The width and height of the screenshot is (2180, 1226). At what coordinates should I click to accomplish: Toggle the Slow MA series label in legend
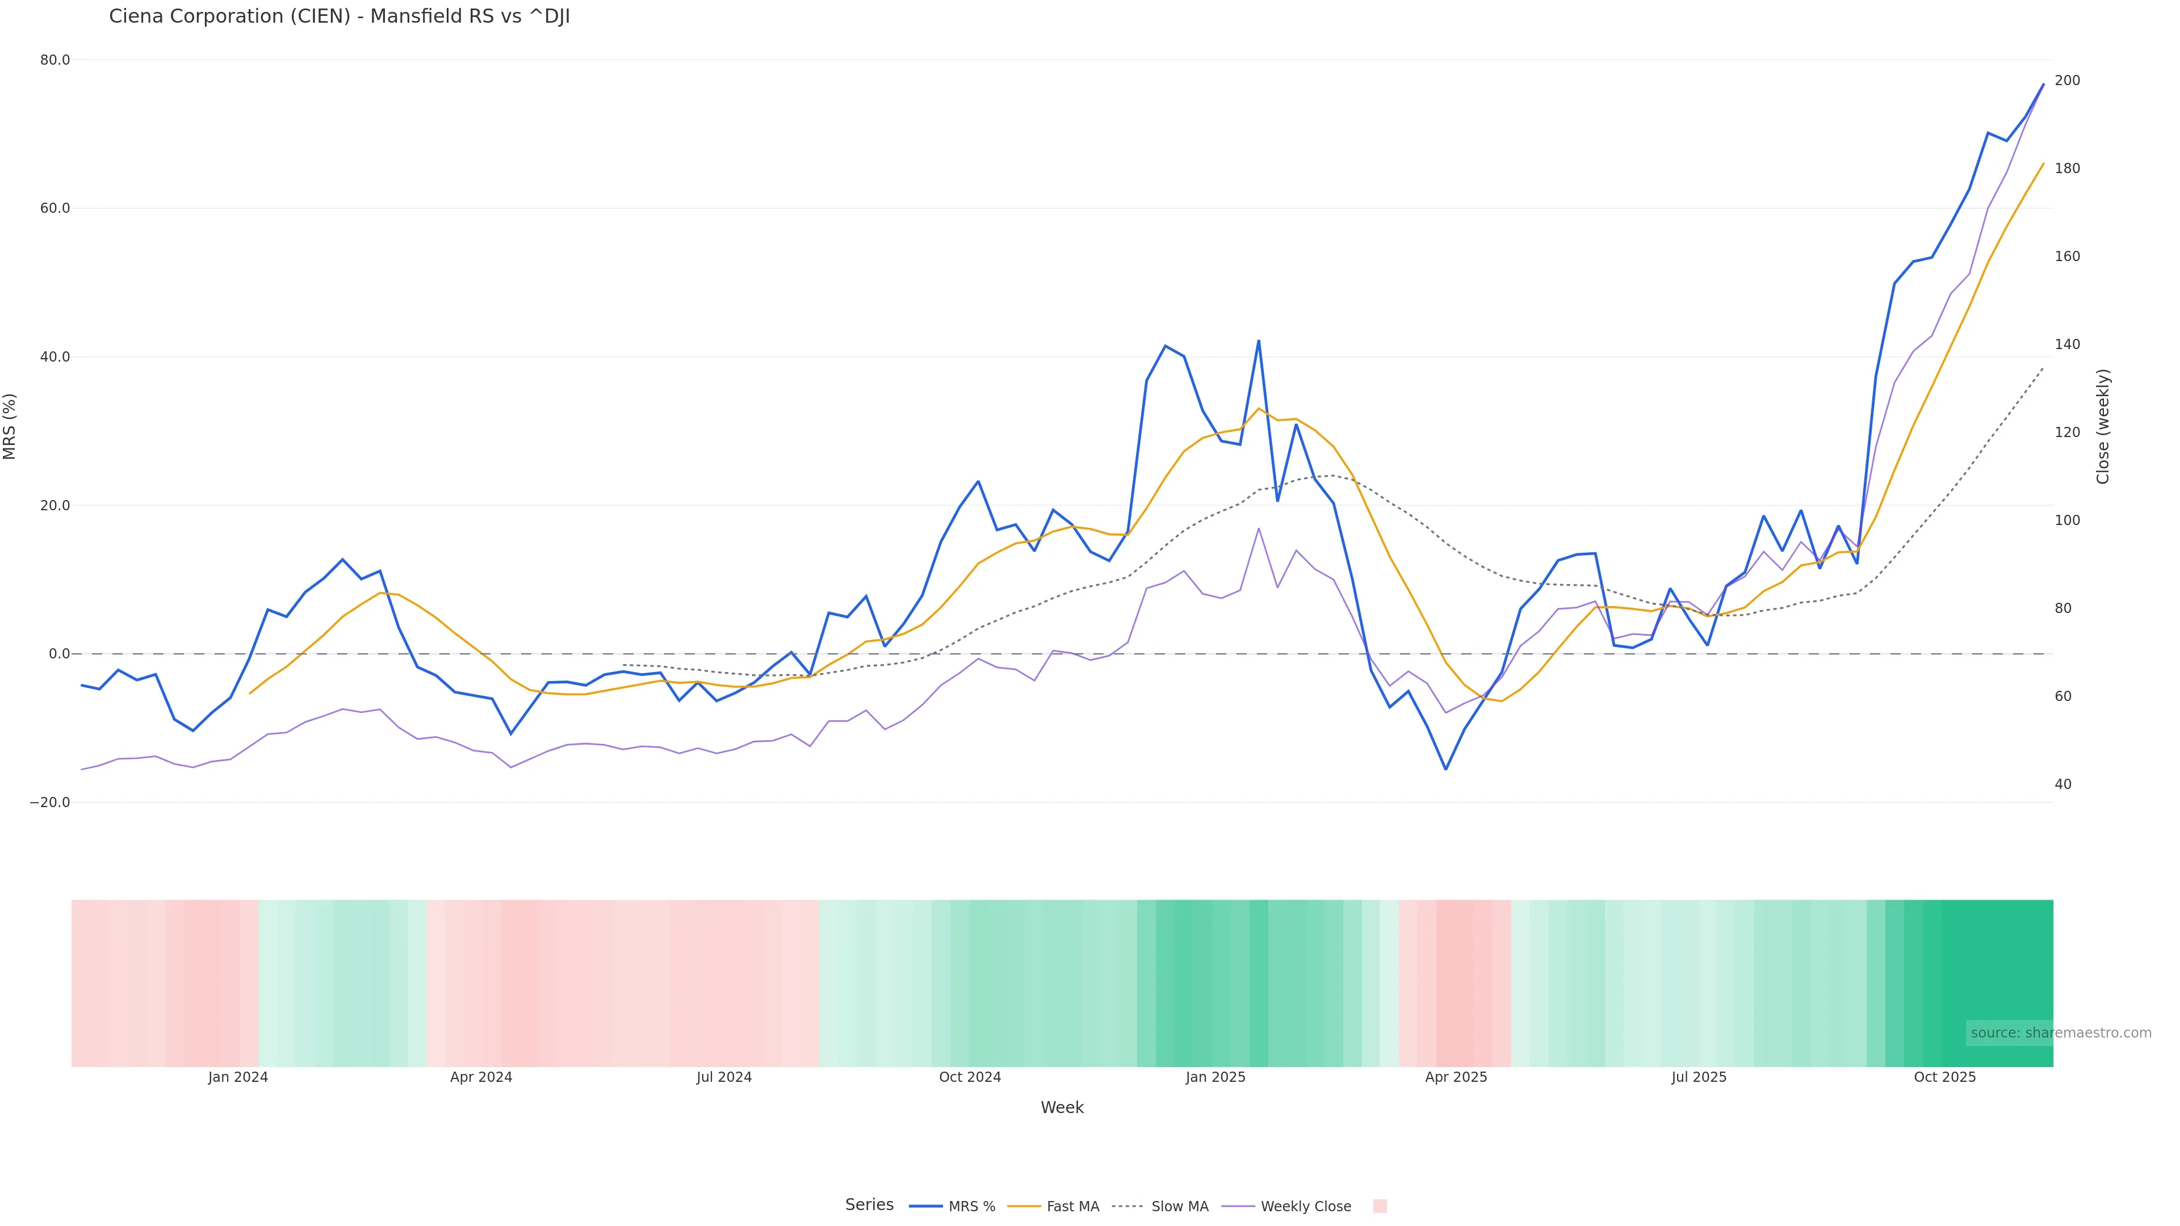[1180, 1207]
